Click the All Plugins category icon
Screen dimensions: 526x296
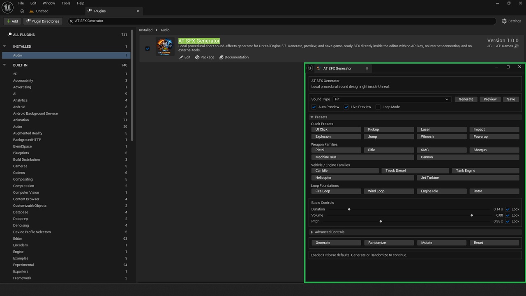pos(10,35)
